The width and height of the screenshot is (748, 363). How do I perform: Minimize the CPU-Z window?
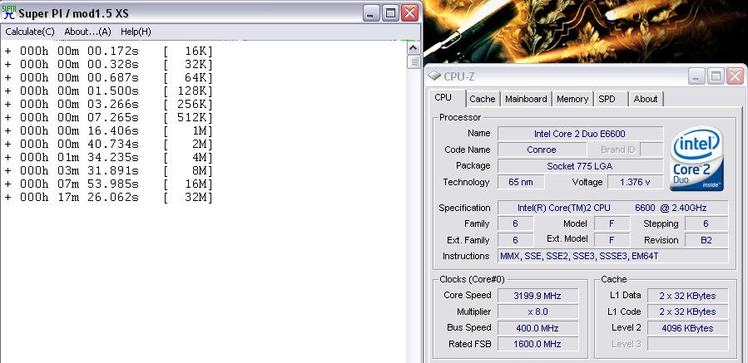pyautogui.click(x=696, y=76)
